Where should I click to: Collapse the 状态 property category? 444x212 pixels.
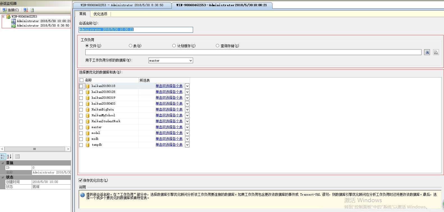pos(3,177)
